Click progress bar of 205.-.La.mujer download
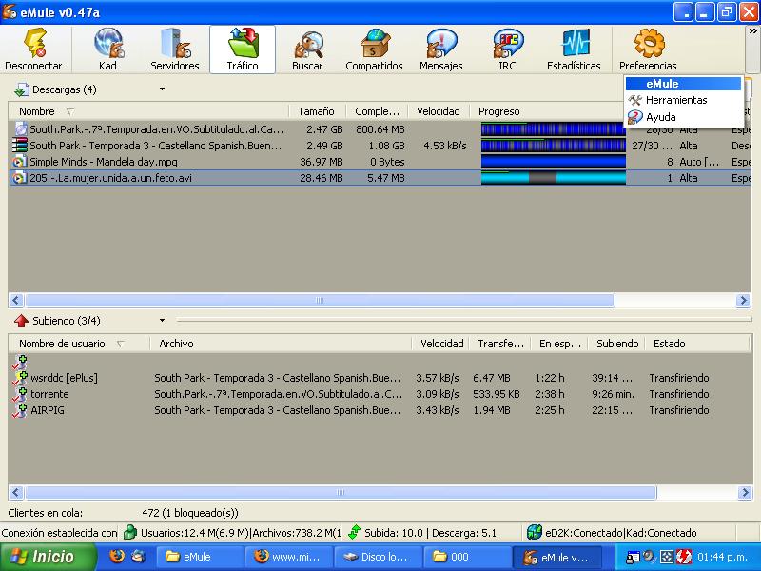Viewport: 761px width, 571px height. click(554, 178)
